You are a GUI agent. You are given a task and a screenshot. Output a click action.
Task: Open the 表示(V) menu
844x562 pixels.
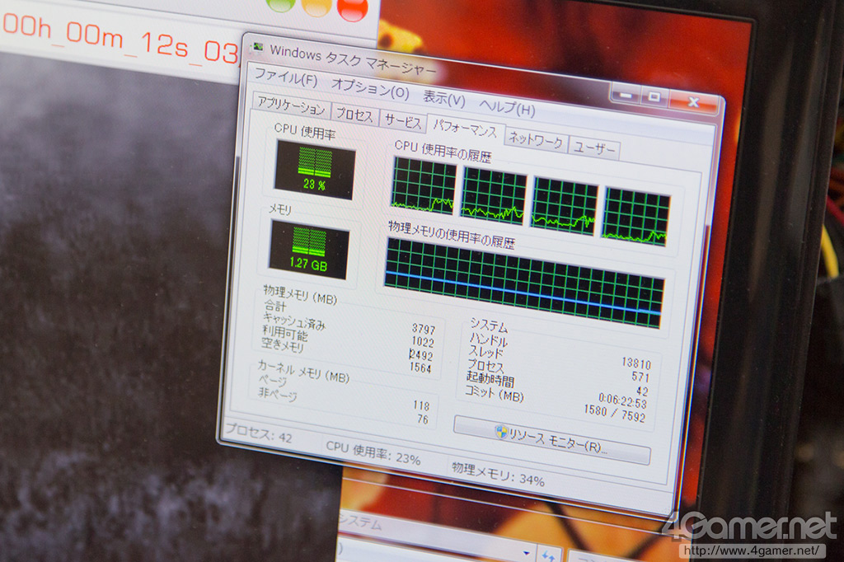[444, 99]
